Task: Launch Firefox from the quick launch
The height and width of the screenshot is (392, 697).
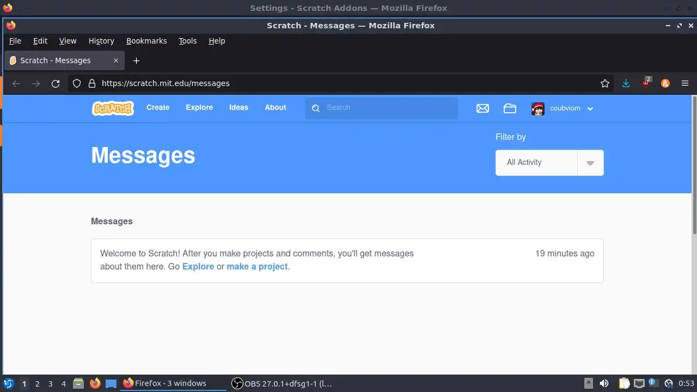Action: pyautogui.click(x=95, y=383)
